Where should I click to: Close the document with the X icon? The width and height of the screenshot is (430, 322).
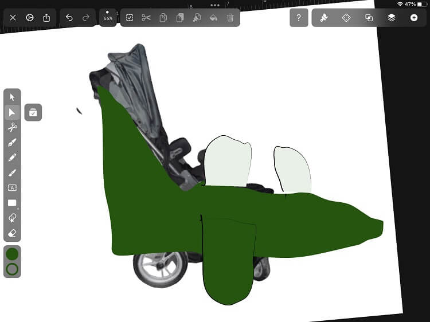pyautogui.click(x=13, y=18)
